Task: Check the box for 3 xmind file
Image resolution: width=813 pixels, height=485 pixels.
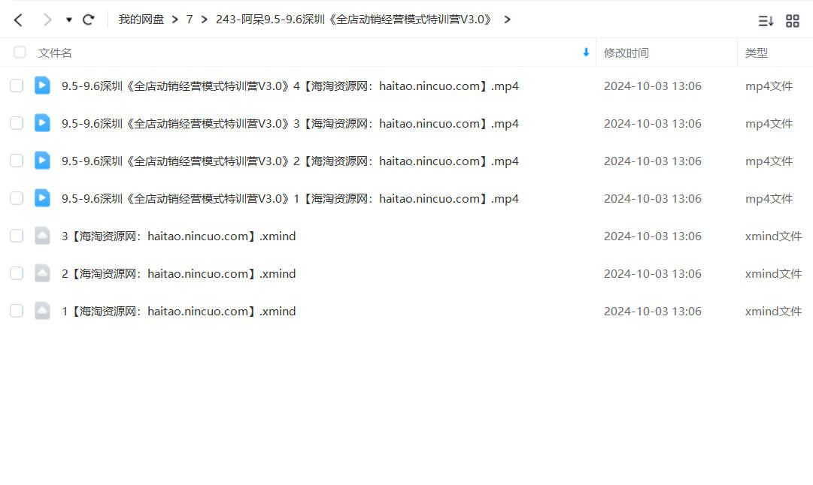Action: point(17,236)
